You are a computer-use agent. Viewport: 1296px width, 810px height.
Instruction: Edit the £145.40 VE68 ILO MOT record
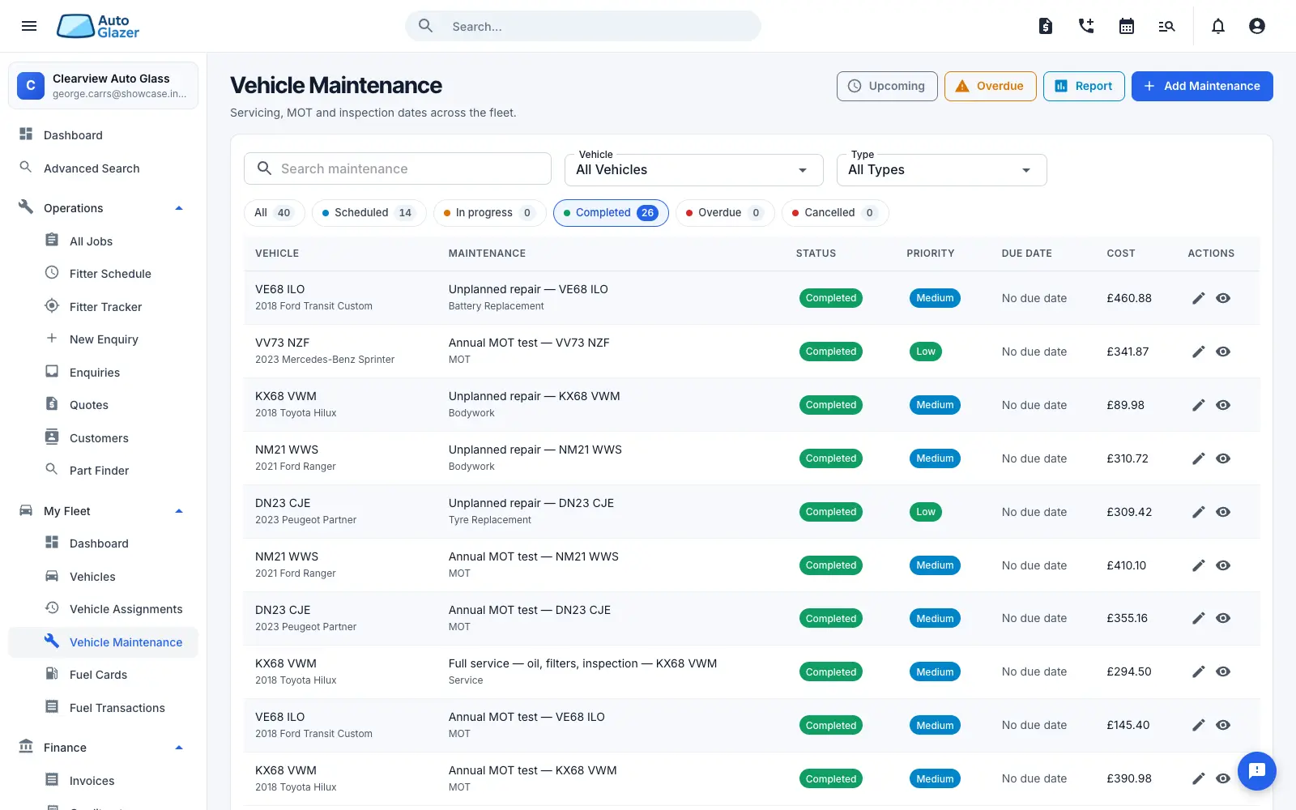pyautogui.click(x=1199, y=725)
